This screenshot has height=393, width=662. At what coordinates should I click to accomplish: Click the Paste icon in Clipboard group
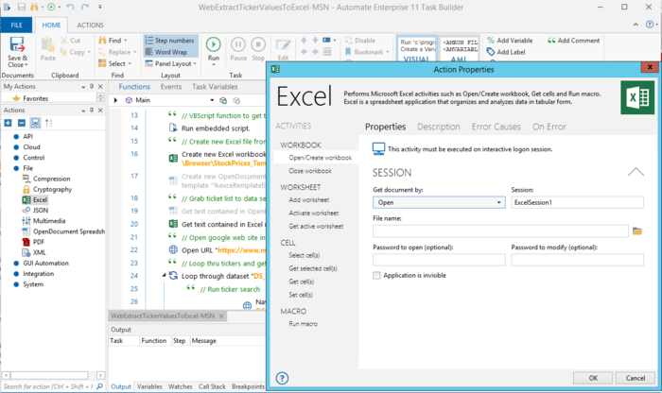[x=47, y=45]
